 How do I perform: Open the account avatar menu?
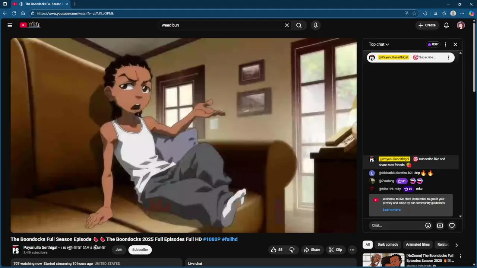(x=461, y=25)
